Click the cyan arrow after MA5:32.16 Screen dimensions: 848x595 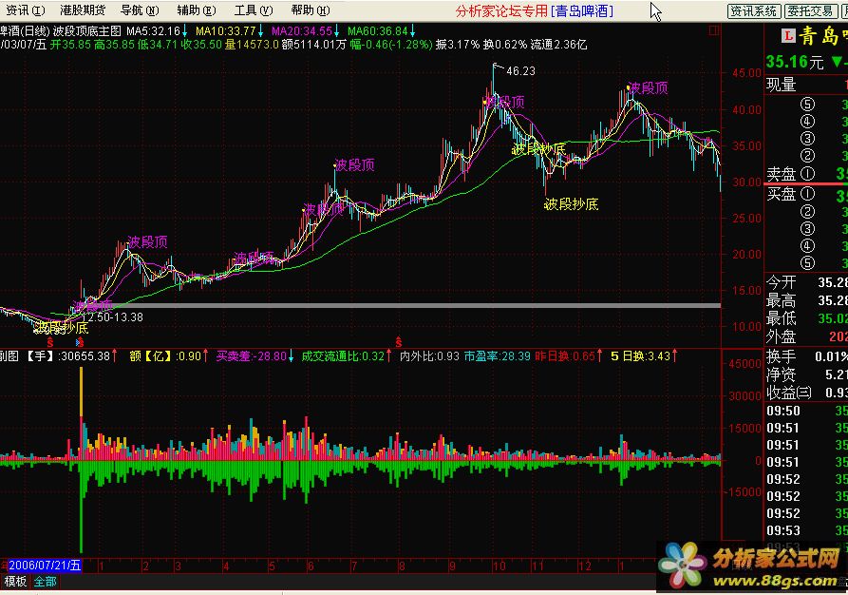coord(185,31)
